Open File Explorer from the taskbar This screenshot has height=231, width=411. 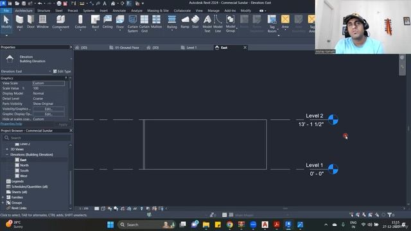[x=206, y=225]
